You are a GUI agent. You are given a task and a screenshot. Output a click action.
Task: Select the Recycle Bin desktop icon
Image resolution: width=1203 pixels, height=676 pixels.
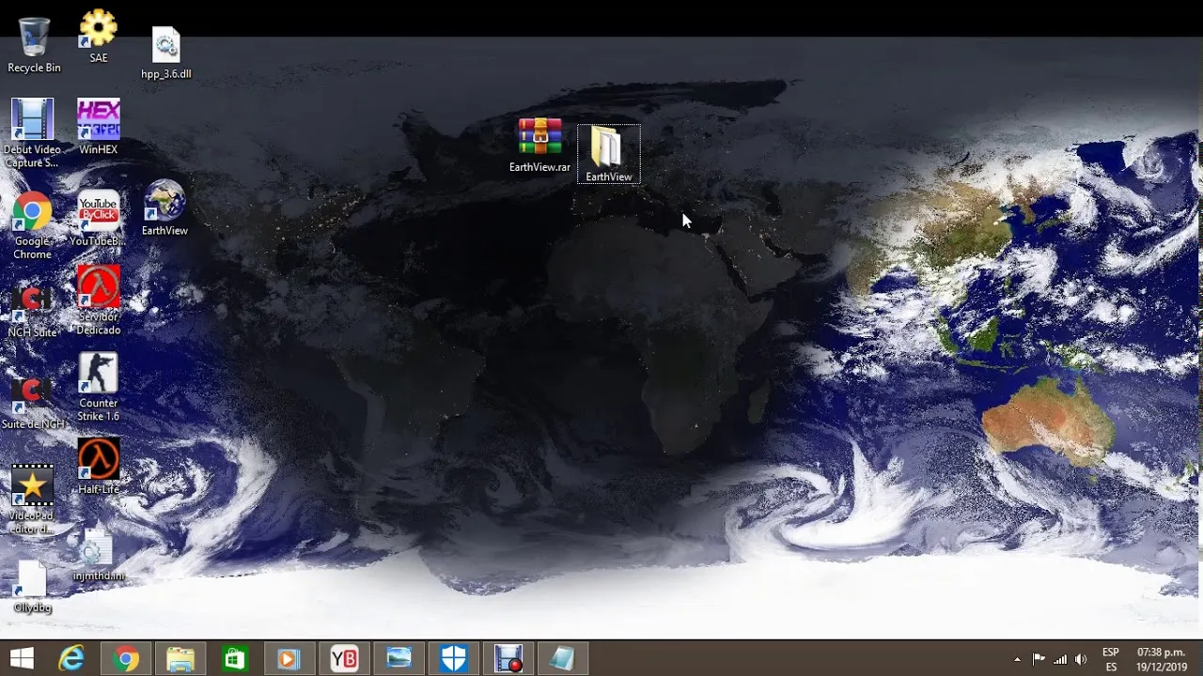coord(34,45)
